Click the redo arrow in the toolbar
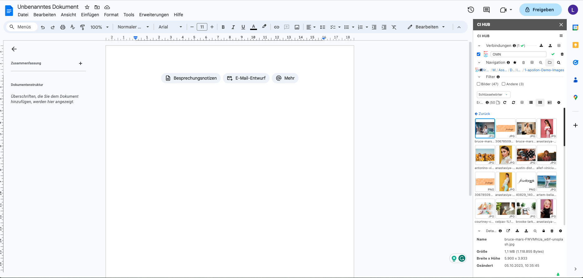The width and height of the screenshot is (583, 278). coord(53,27)
